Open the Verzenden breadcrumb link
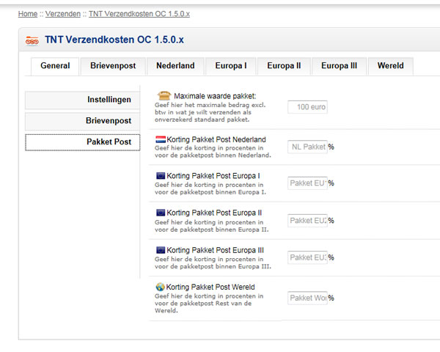Viewport: 440px width, 352px height. 63,14
